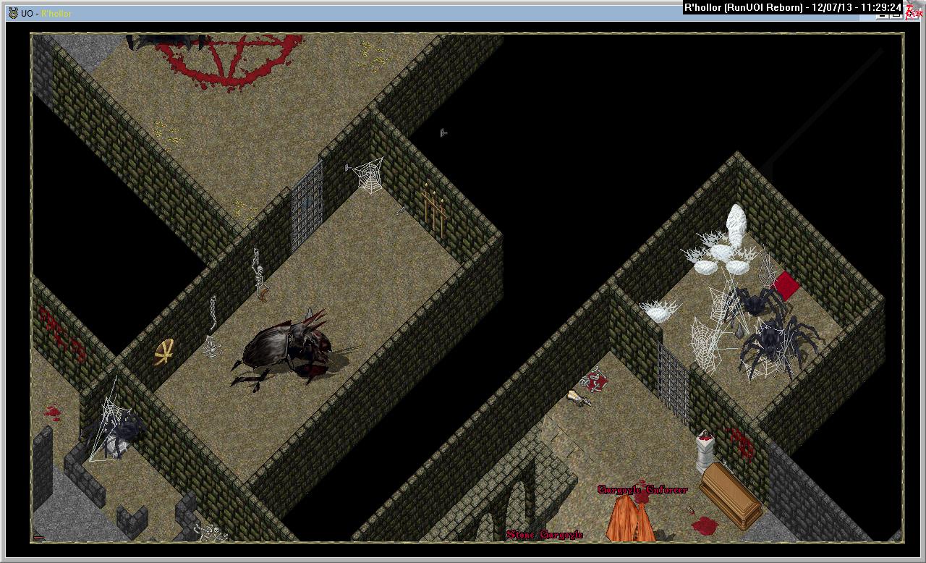Screen dimensions: 926x563
Task: Pick up the red cloth in the nest
Action: point(786,286)
